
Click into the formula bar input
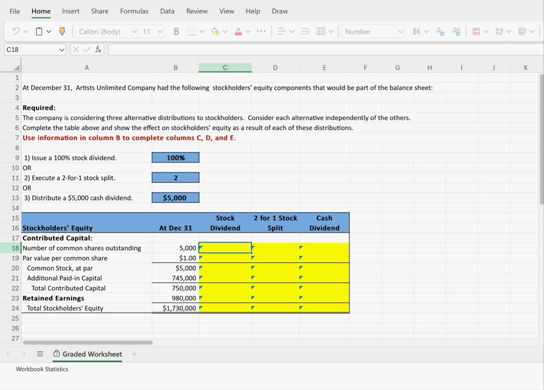326,50
